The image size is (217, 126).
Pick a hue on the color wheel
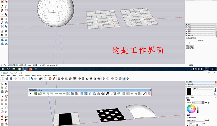point(191,109)
